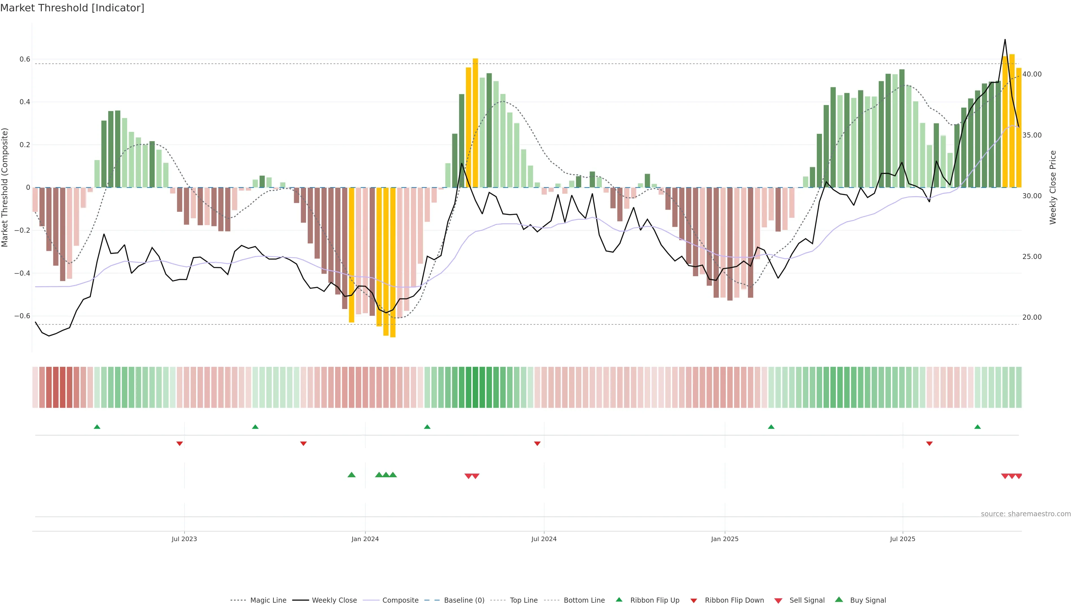Click the first green ribbon flip up marker
This screenshot has width=1085, height=610.
click(97, 427)
